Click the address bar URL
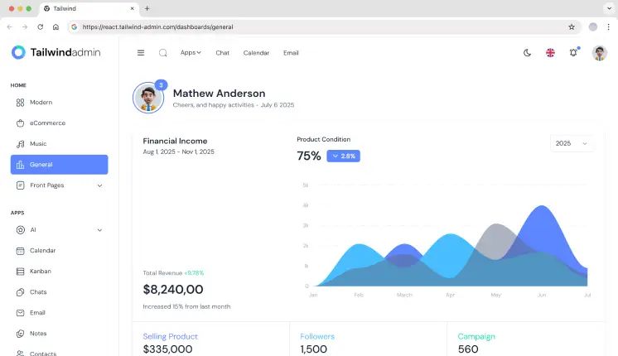This screenshot has width=618, height=356. pos(157,26)
